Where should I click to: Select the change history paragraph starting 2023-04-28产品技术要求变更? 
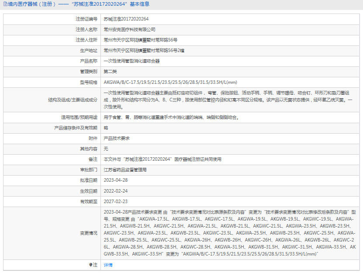click(x=230, y=233)
